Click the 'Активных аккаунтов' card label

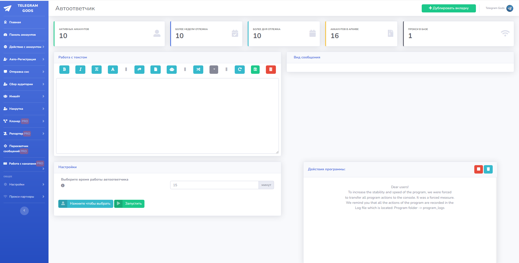74,29
